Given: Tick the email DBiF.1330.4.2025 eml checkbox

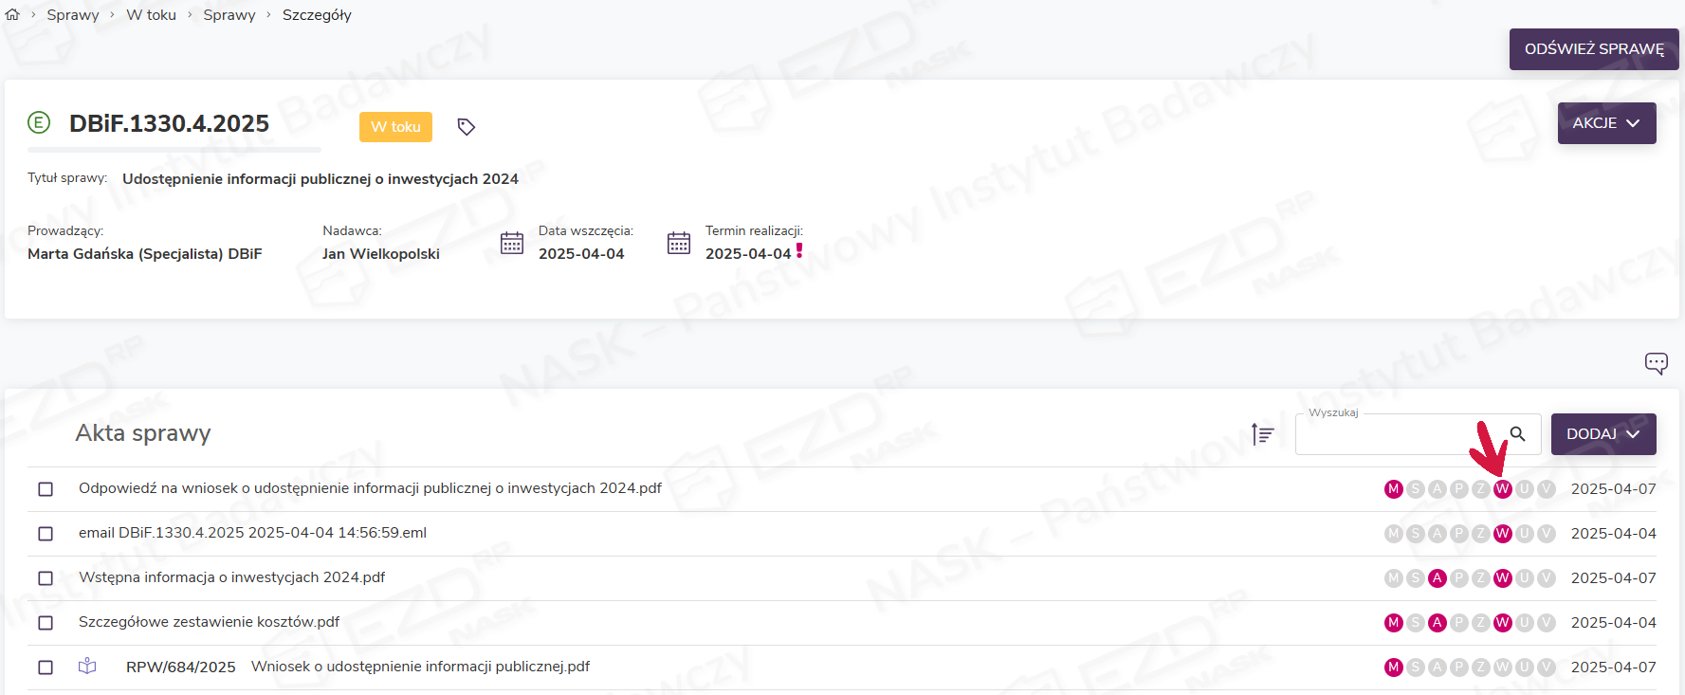Looking at the screenshot, I should 46,534.
